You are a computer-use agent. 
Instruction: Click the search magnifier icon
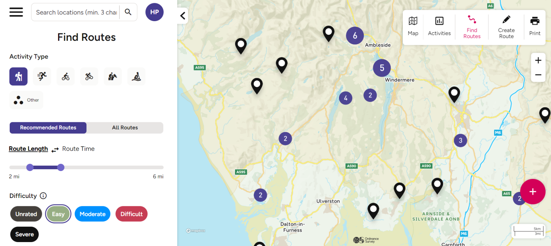tap(128, 12)
